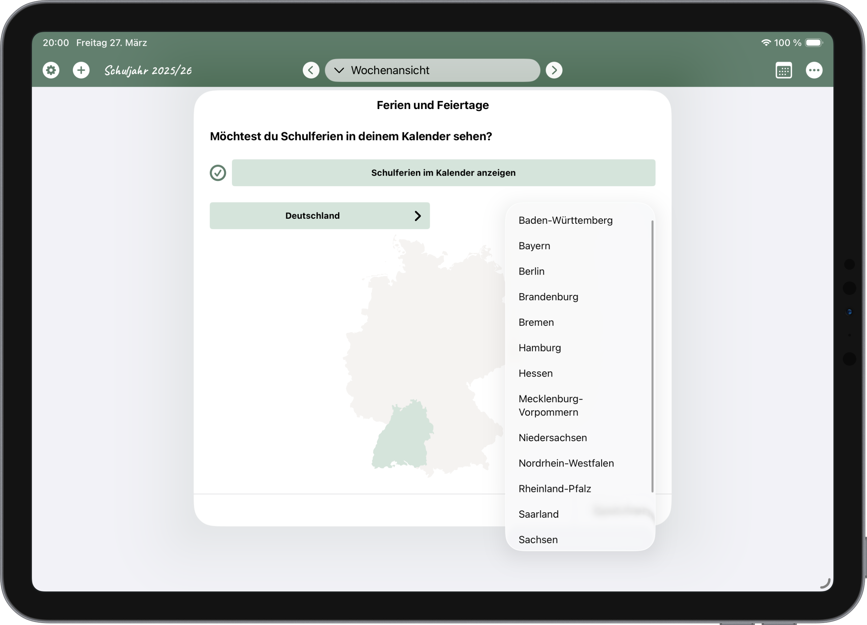Image resolution: width=867 pixels, height=625 pixels.
Task: Open the Wochenansicht view dropdown
Action: (432, 70)
